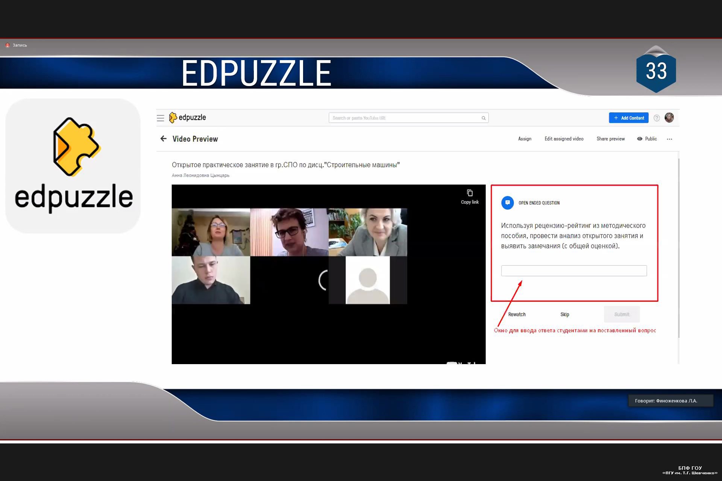Go back using the Video Preview arrow
Viewport: 722px width, 481px height.
tap(163, 139)
